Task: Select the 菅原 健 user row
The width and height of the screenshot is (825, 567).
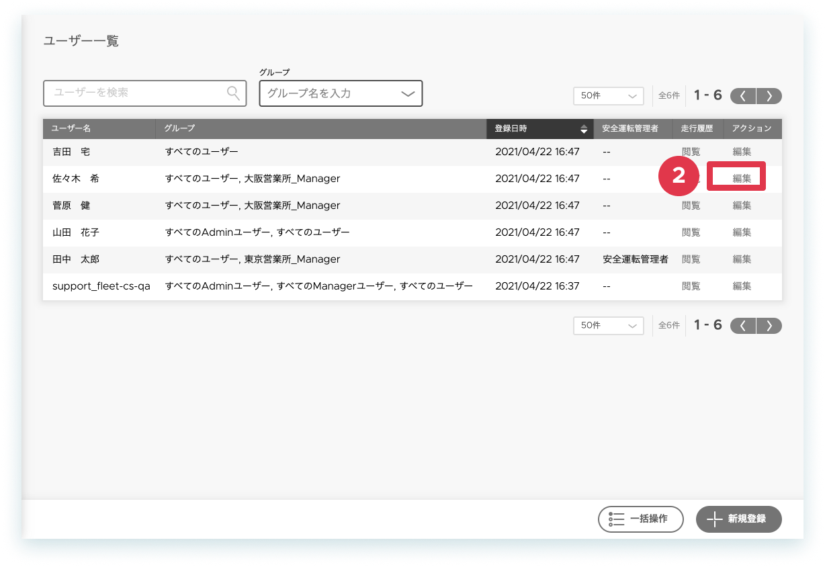Action: pyautogui.click(x=412, y=206)
